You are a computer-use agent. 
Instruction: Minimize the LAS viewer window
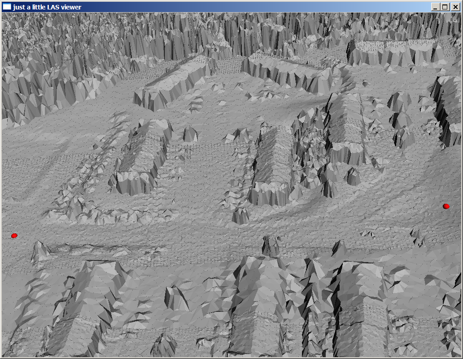pos(435,7)
